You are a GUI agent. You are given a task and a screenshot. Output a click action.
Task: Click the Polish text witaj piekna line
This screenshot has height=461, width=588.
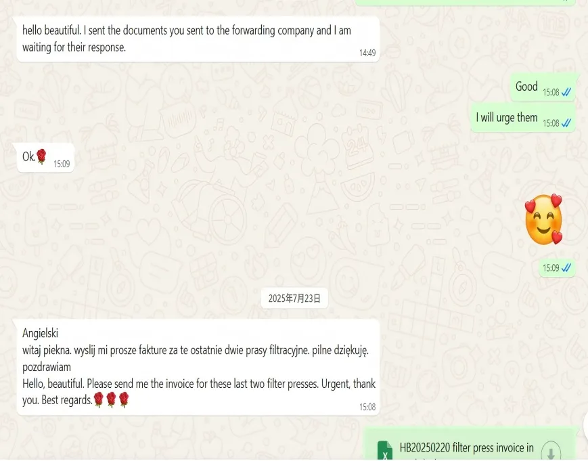click(196, 351)
